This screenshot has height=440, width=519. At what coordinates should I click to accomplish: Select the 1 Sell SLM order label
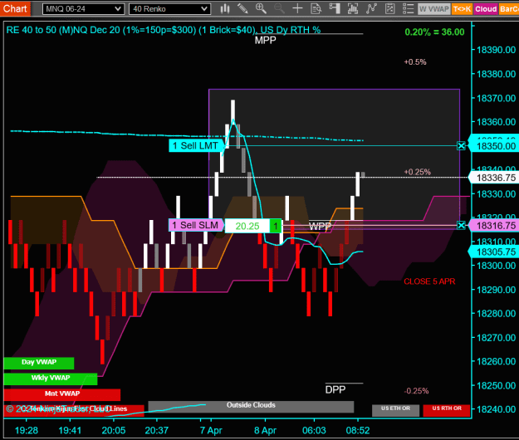click(195, 225)
